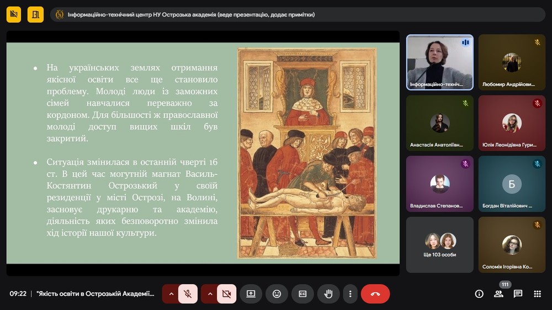Unmute the microphone
The width and height of the screenshot is (552, 310).
pyautogui.click(x=188, y=294)
